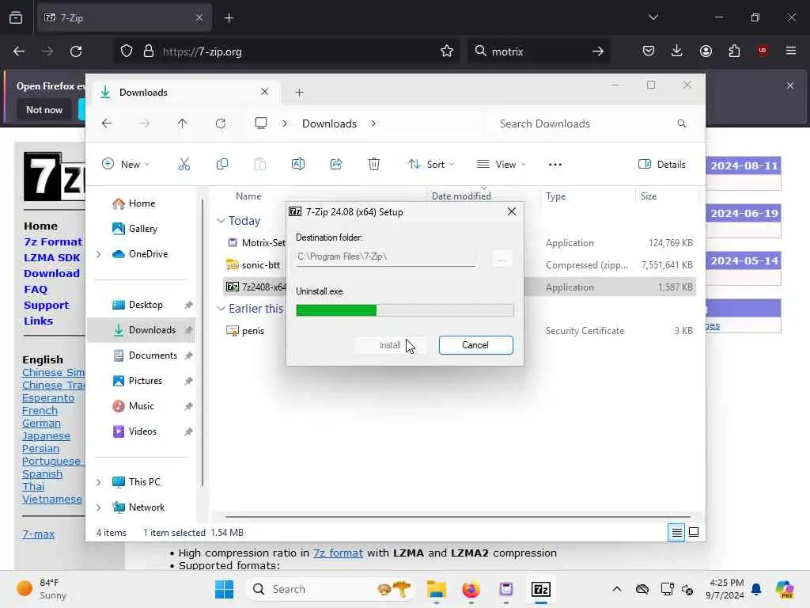Click the Copy icon in Explorer toolbar
The image size is (810, 608).
[x=222, y=165]
